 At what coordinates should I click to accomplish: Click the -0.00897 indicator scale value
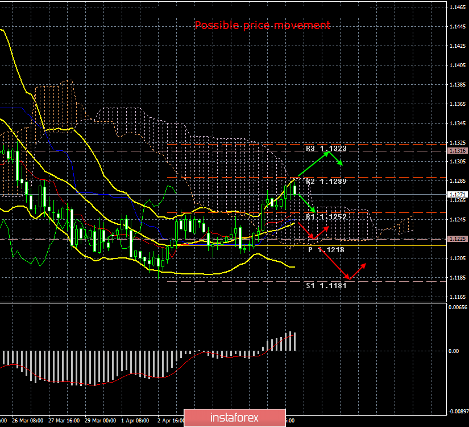click(458, 412)
